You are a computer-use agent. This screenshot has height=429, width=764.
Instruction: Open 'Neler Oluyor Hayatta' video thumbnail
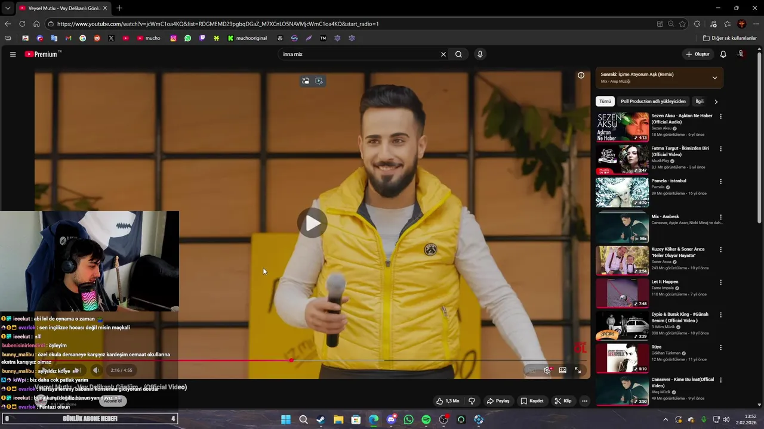pyautogui.click(x=622, y=260)
